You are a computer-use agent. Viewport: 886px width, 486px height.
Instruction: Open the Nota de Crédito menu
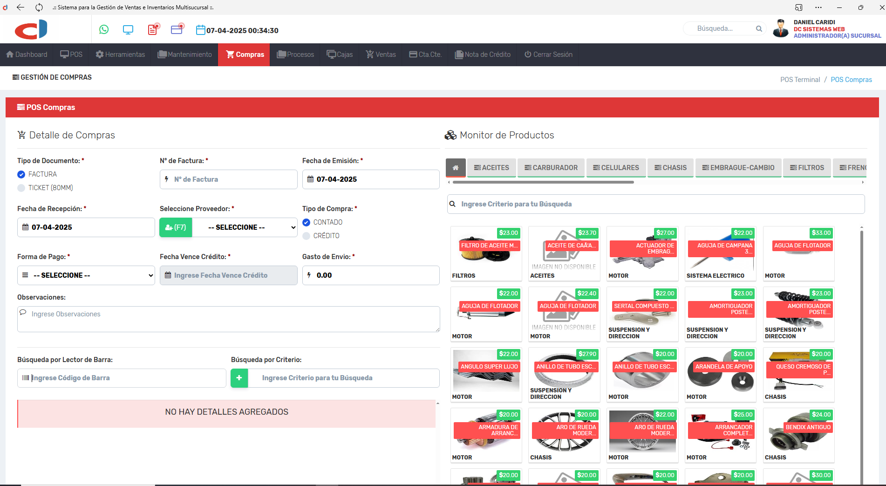click(483, 55)
